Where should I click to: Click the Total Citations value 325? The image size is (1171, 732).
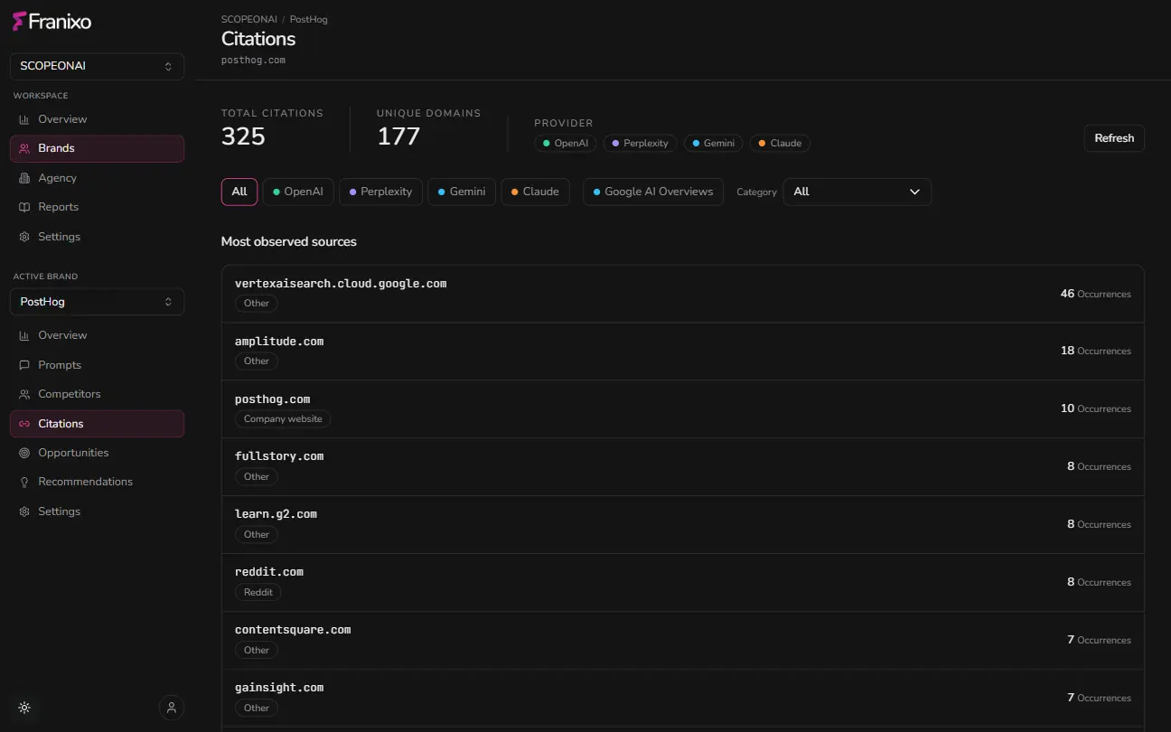click(x=243, y=136)
